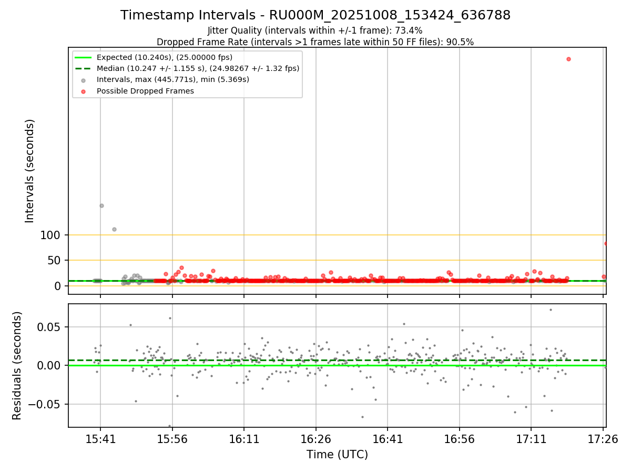631x473 pixels.
Task: Click the '50' tick label on the intervals axis
Action: pyautogui.click(x=53, y=260)
